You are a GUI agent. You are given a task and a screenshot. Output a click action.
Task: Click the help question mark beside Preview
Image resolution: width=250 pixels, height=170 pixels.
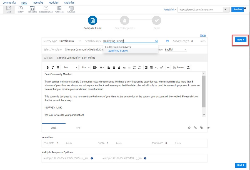point(245,8)
